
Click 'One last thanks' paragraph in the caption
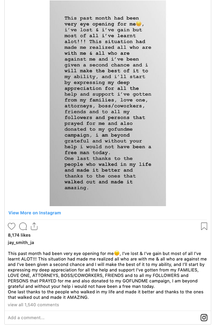[105, 295]
